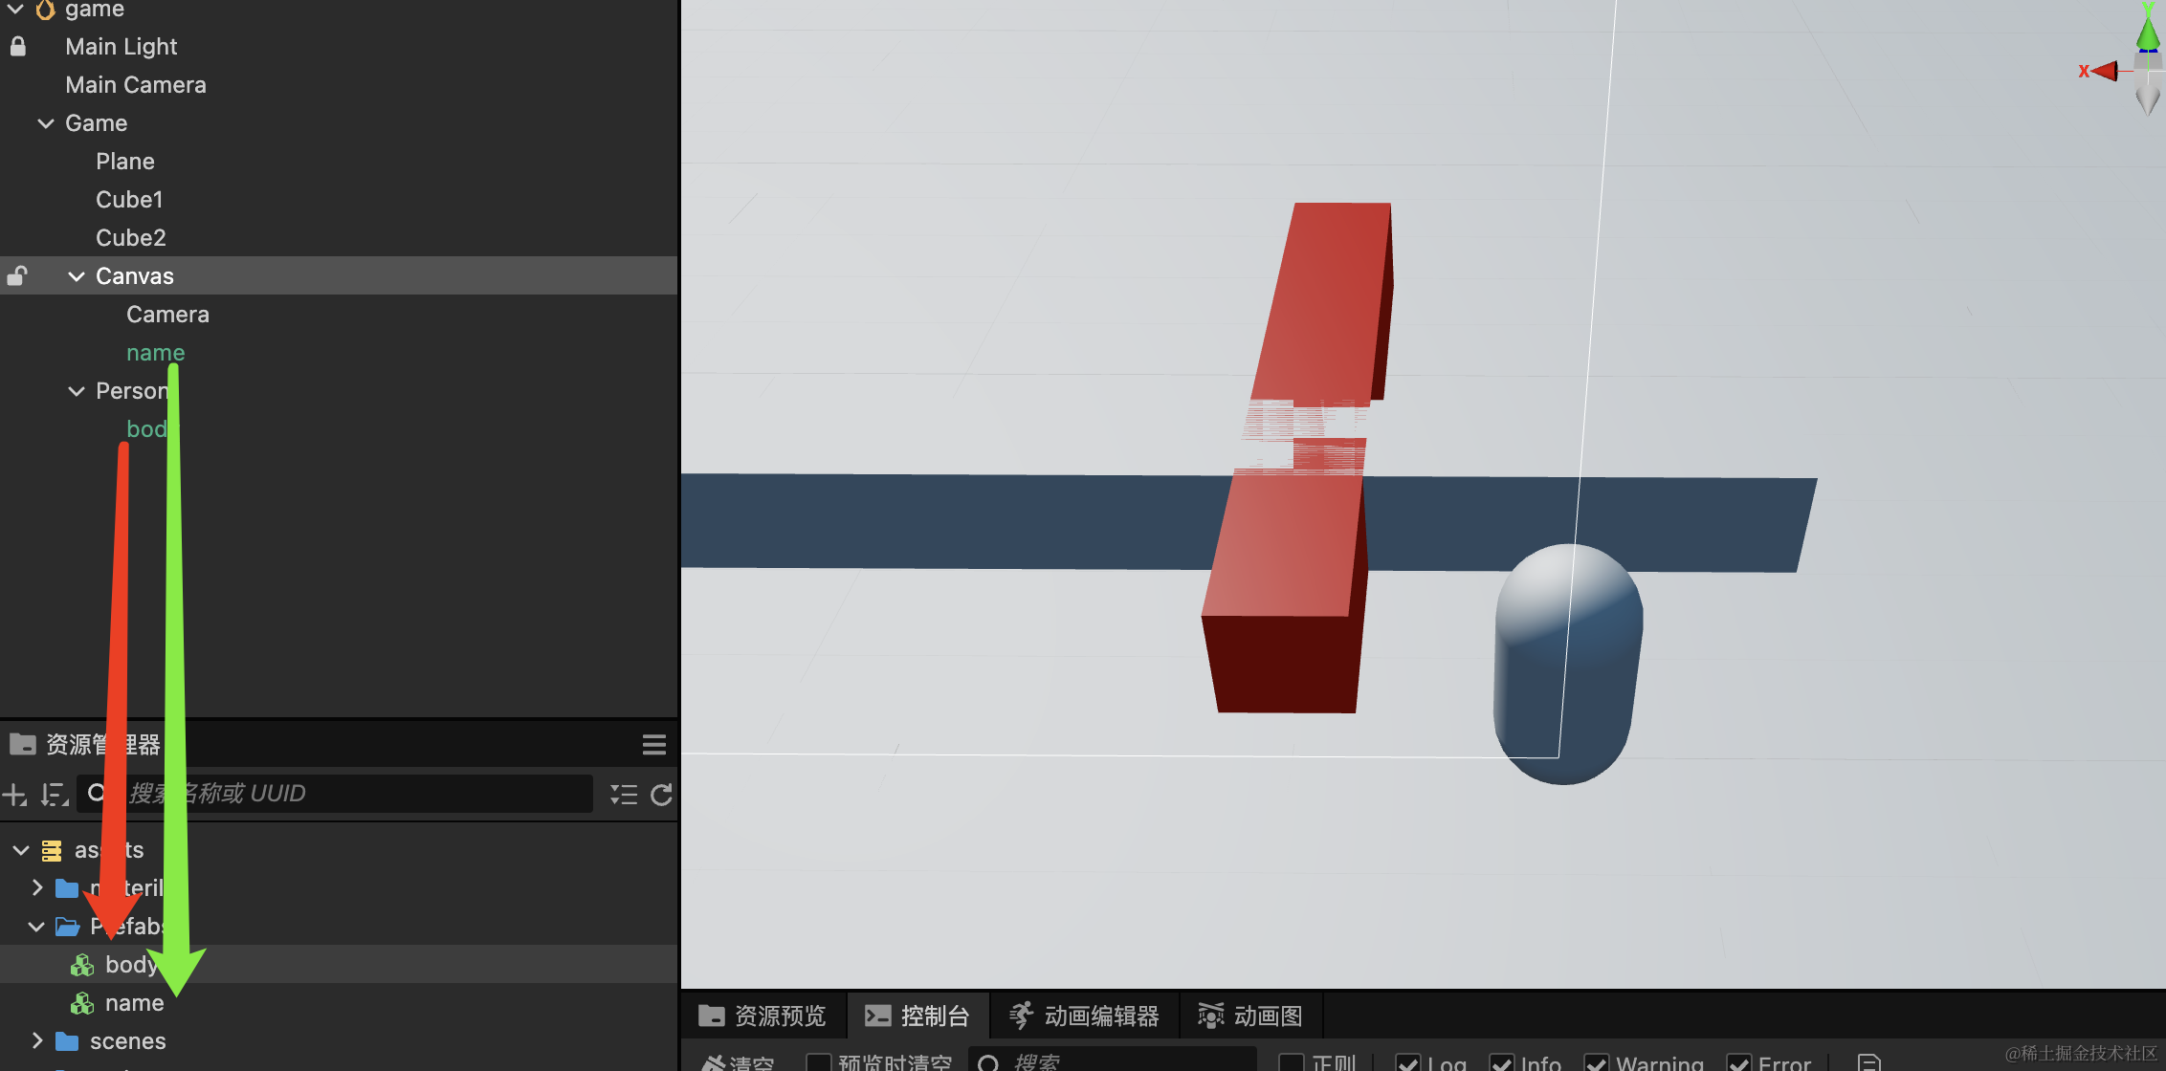Select the name prefab asset
The width and height of the screenshot is (2166, 1071).
coord(134,1003)
